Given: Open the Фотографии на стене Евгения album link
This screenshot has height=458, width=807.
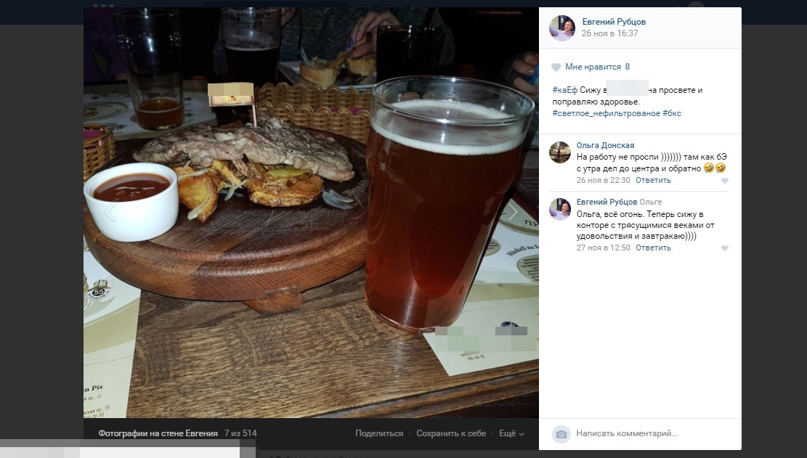Looking at the screenshot, I should point(158,433).
